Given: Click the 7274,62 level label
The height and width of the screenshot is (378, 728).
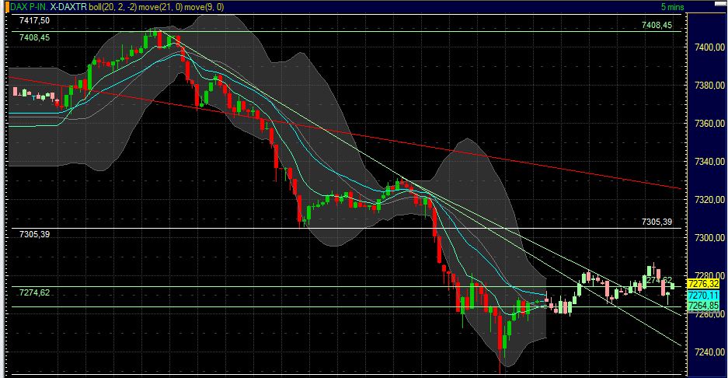Looking at the screenshot, I should pos(34,292).
